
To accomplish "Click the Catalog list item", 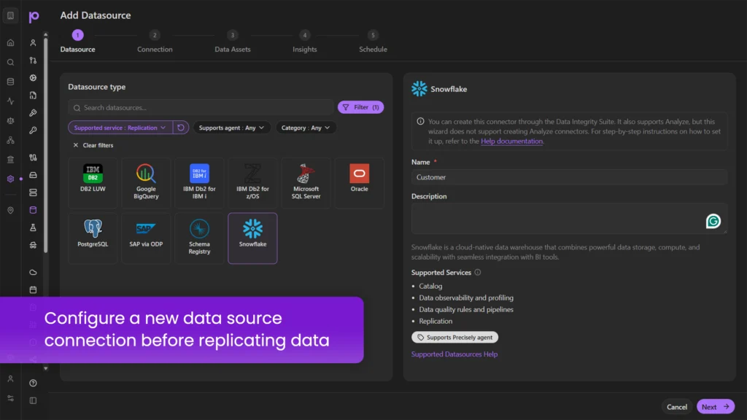I will point(430,286).
